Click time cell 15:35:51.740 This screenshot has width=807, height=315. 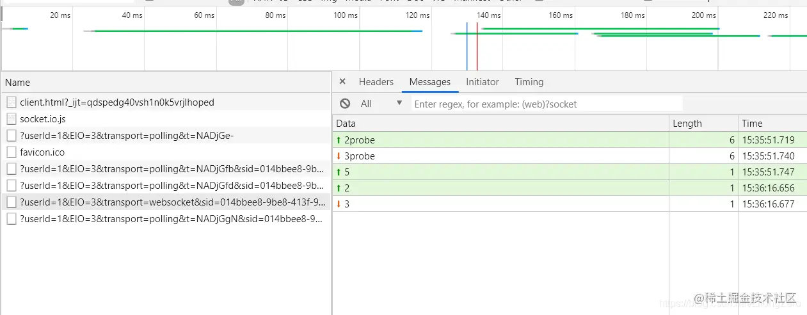(x=768, y=156)
